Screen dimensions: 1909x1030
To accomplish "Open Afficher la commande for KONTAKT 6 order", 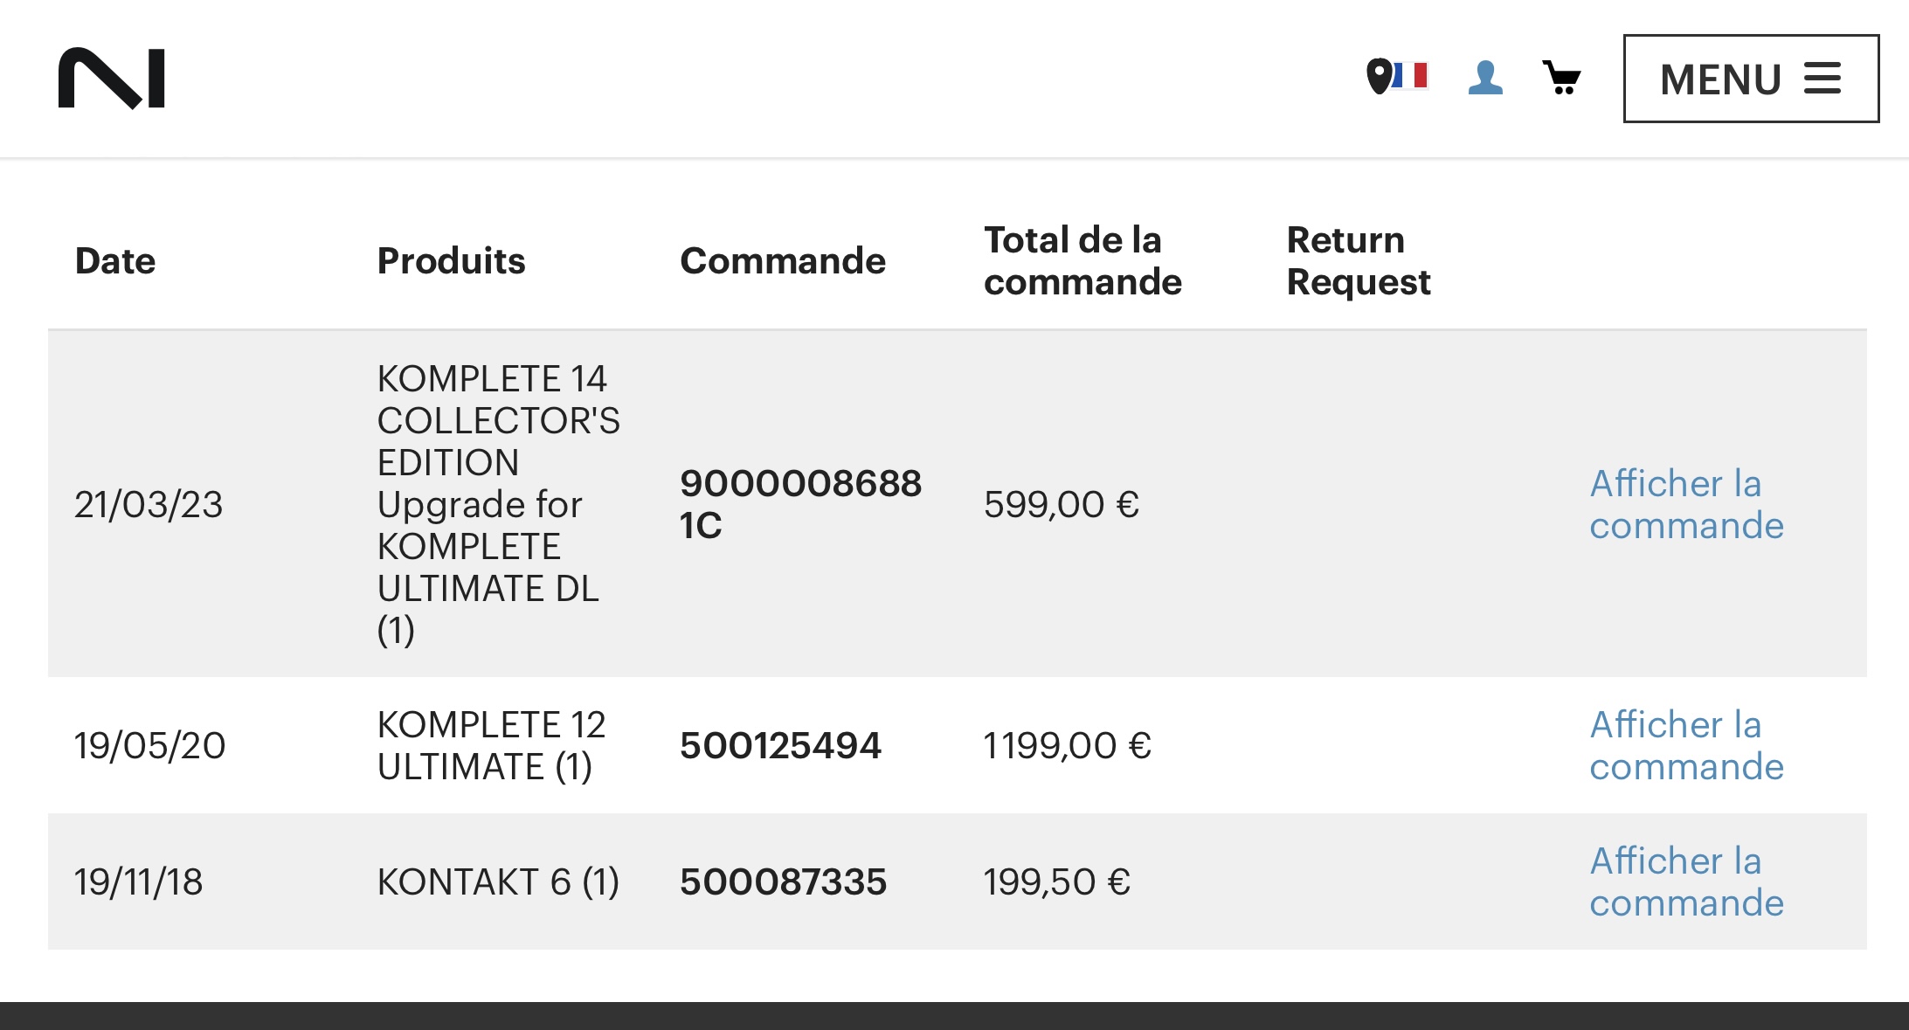I will click(x=1686, y=881).
